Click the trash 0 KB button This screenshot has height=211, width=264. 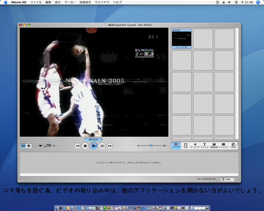click(x=227, y=179)
